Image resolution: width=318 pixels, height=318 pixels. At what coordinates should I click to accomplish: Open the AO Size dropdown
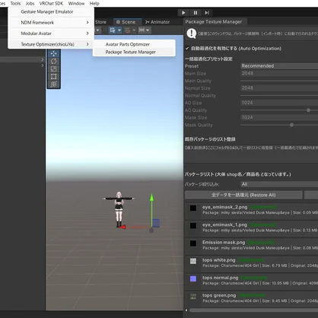[279, 103]
